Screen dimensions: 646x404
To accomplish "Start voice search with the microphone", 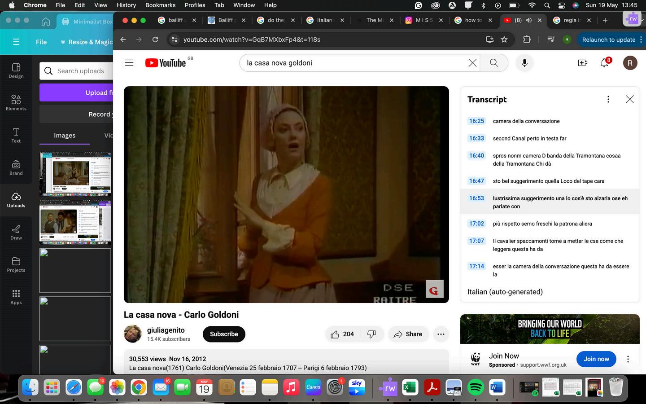I will point(524,63).
